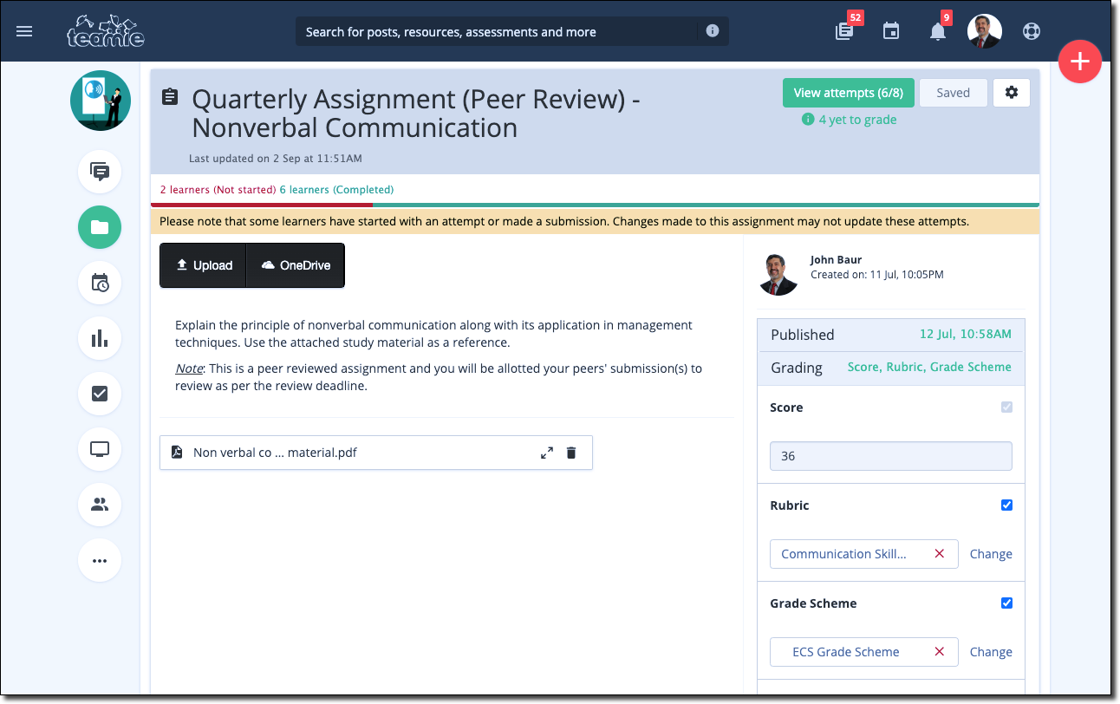Toggle the Rubric checkbox

point(1006,505)
